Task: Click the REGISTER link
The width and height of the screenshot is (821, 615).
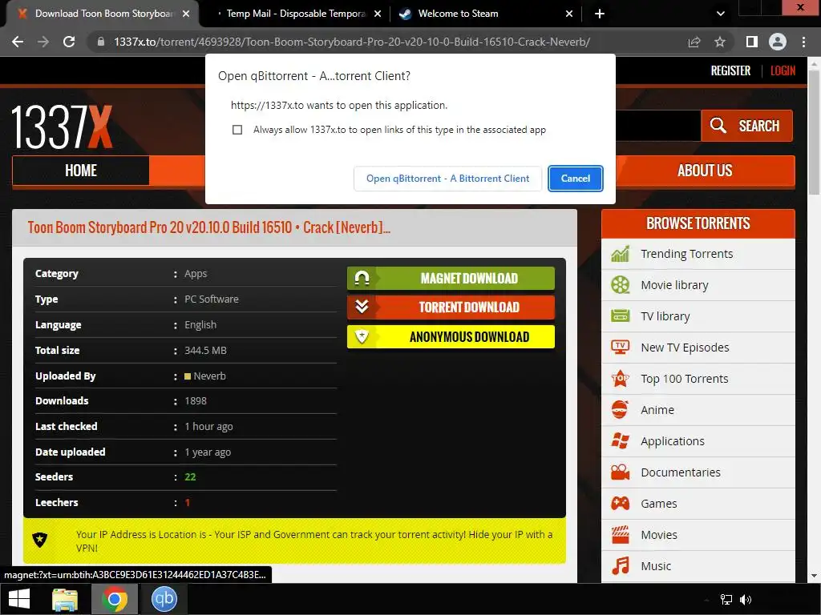Action: click(730, 70)
